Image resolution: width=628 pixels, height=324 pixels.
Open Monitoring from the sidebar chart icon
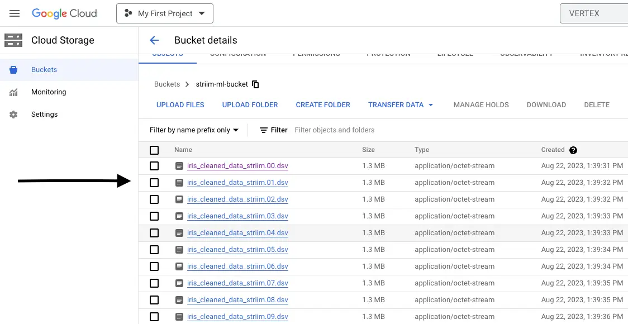tap(13, 92)
